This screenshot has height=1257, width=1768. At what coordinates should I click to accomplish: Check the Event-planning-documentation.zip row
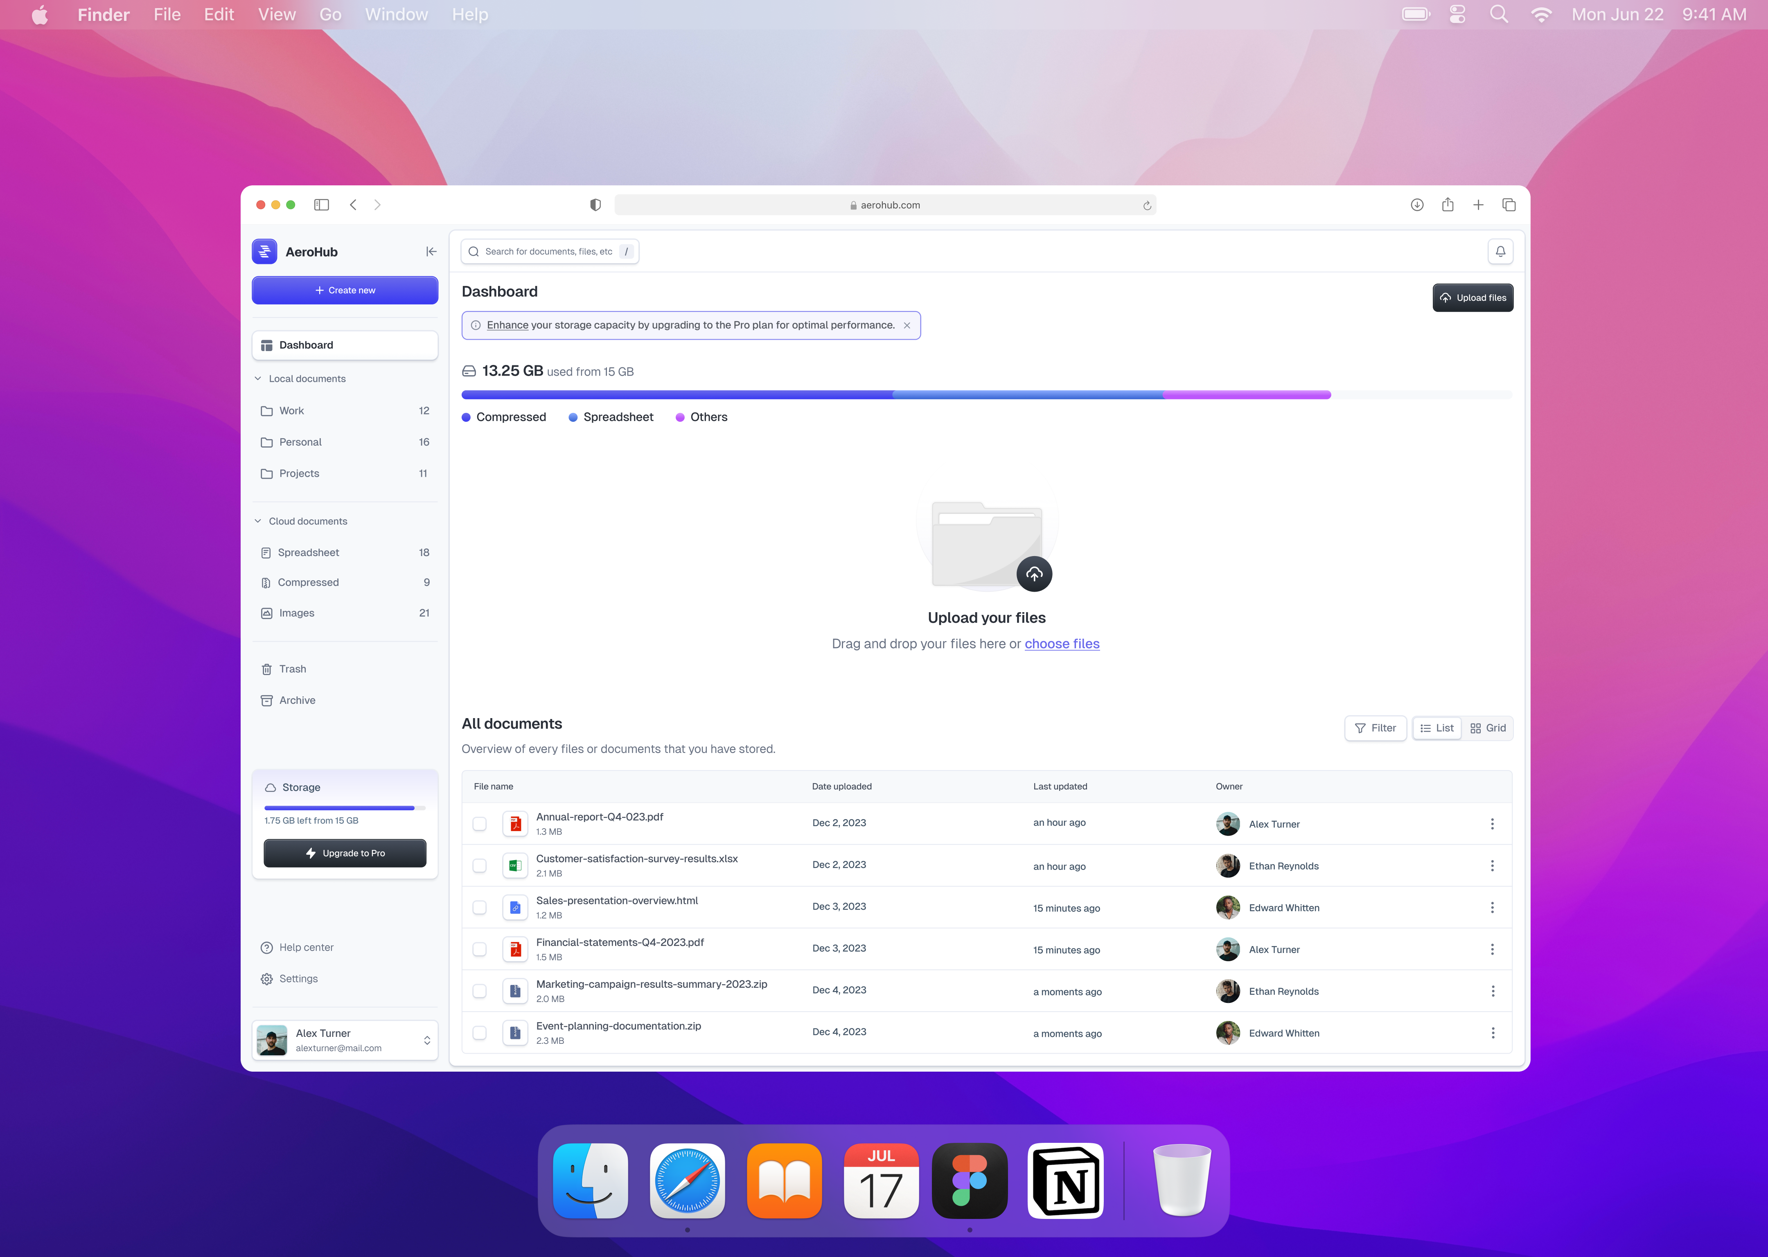tap(480, 1033)
